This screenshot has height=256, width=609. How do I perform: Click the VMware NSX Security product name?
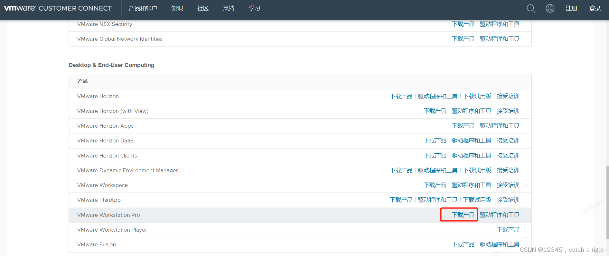coord(105,24)
